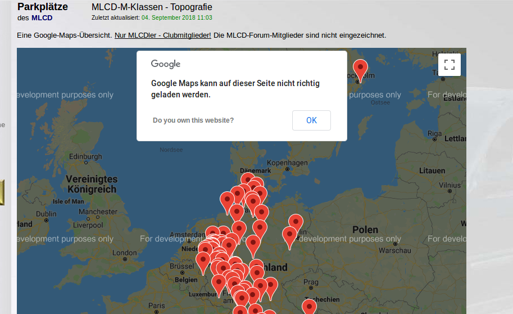513x314 pixels.
Task: Click the Belgien country label
Action: pyautogui.click(x=186, y=280)
